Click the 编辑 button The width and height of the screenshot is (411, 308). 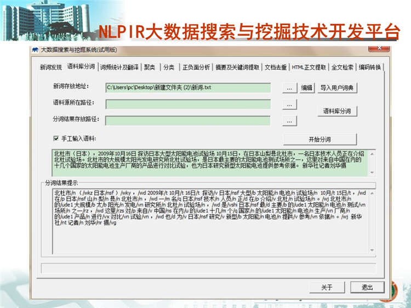307,88
